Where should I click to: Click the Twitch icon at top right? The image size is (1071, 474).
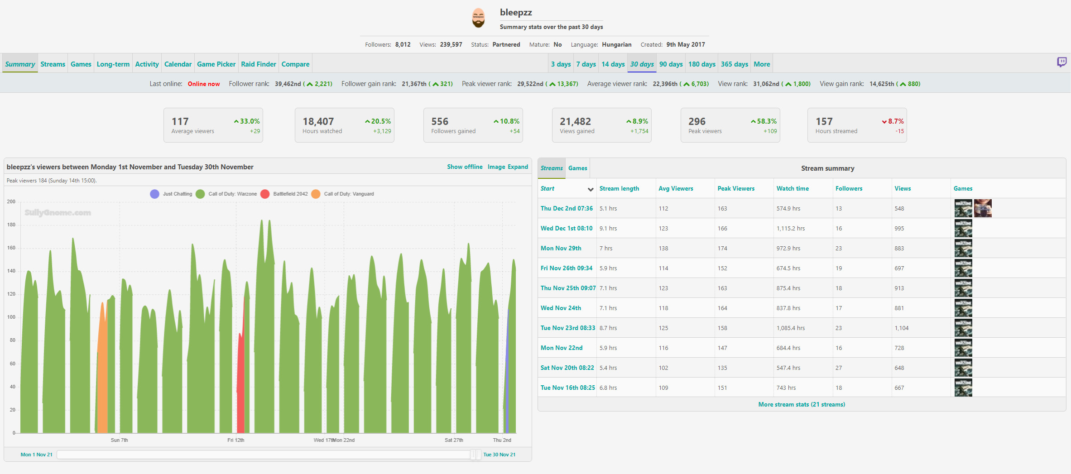[1061, 62]
